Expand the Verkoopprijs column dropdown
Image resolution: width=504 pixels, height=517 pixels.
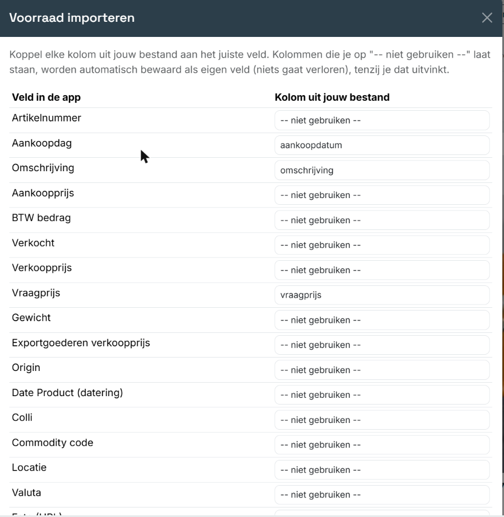tap(382, 270)
